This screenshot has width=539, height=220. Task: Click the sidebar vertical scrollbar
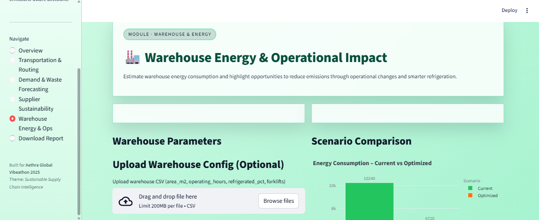(79, 141)
